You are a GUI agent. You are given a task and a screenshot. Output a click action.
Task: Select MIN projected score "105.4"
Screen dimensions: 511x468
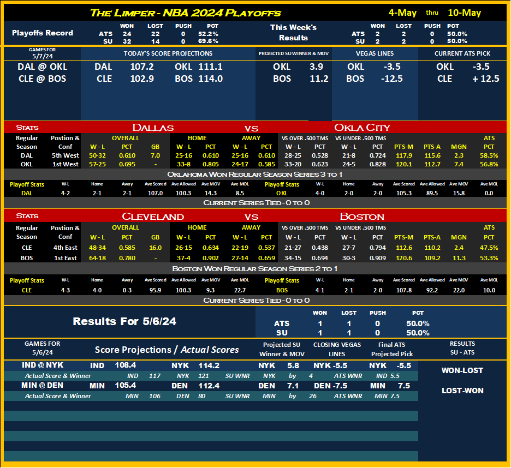tap(126, 386)
